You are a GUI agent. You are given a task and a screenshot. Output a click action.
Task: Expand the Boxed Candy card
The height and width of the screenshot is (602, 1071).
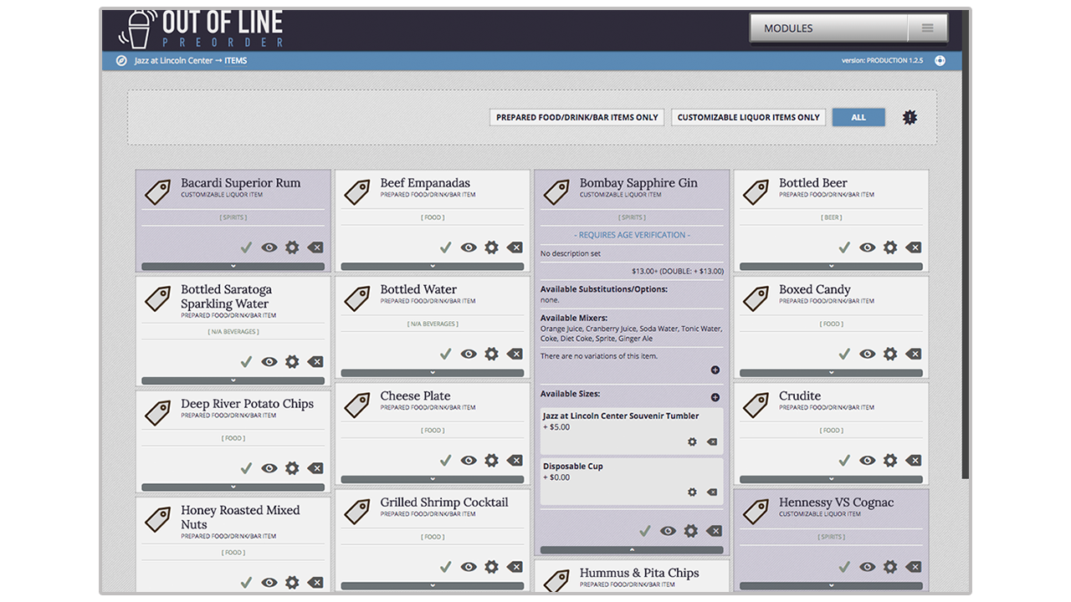click(x=832, y=373)
